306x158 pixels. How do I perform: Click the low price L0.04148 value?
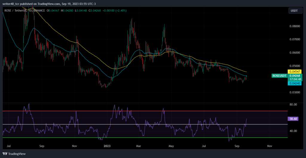pyautogui.click(x=81, y=10)
